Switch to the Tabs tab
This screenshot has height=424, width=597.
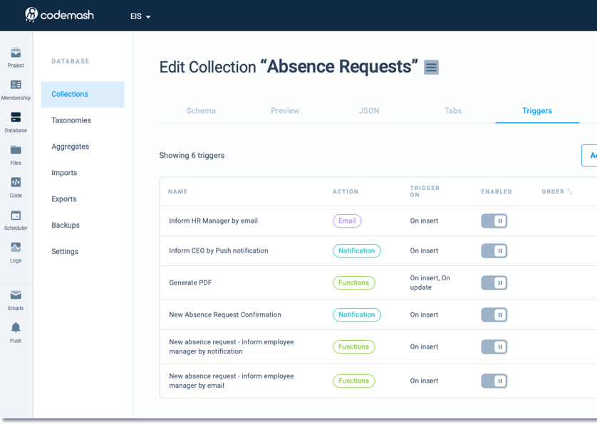click(x=453, y=111)
